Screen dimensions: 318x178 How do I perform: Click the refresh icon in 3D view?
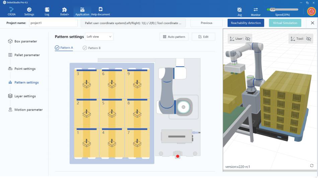tap(312, 166)
